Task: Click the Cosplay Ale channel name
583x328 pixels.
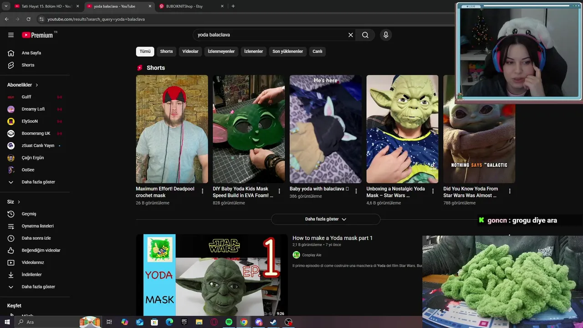Action: point(312,255)
